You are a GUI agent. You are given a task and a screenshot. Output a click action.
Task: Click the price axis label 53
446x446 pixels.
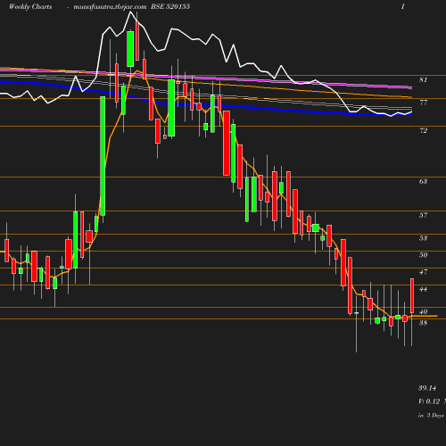(x=424, y=238)
